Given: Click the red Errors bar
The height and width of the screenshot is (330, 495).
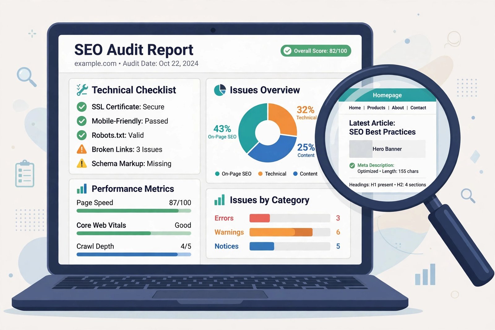Looking at the screenshot, I should [260, 218].
